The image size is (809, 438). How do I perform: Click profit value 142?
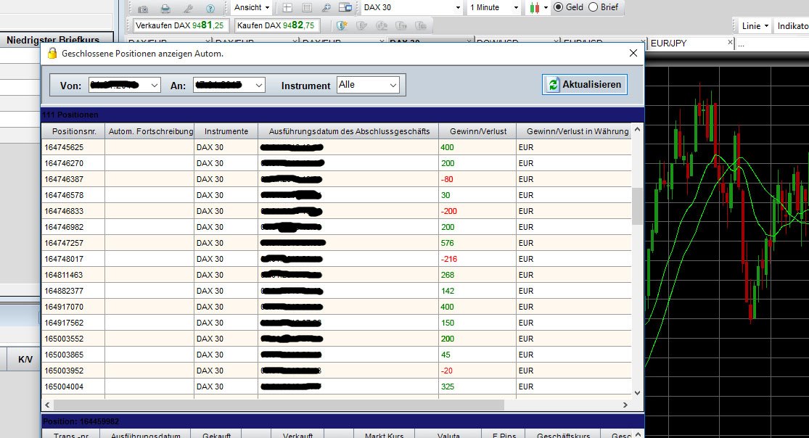448,291
